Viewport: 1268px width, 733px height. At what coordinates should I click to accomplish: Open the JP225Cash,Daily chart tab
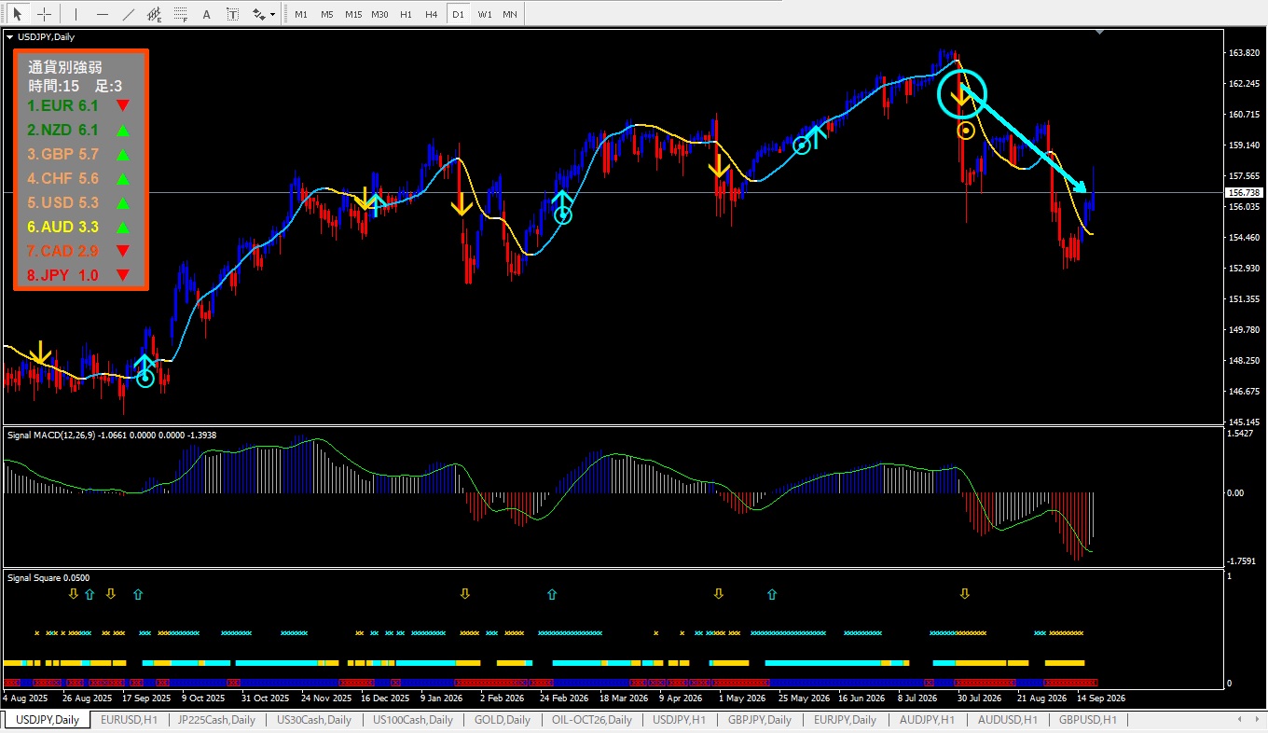point(216,720)
